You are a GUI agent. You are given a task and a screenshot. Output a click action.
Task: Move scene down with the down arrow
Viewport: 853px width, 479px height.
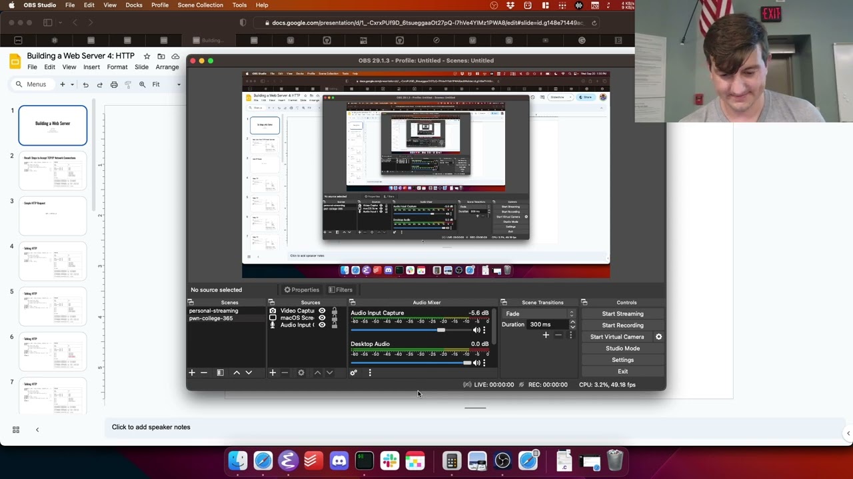pyautogui.click(x=249, y=373)
